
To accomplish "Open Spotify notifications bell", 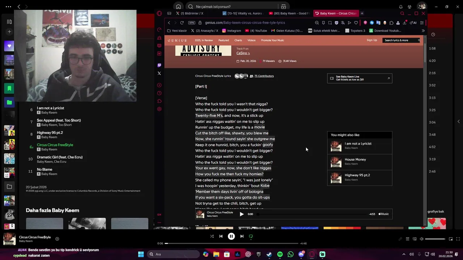I will coord(401,6).
